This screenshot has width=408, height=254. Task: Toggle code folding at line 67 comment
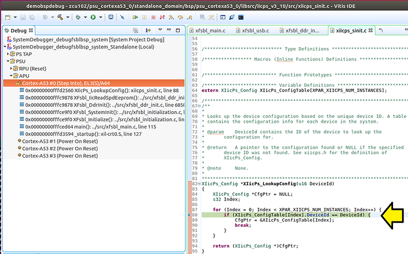pos(200,106)
